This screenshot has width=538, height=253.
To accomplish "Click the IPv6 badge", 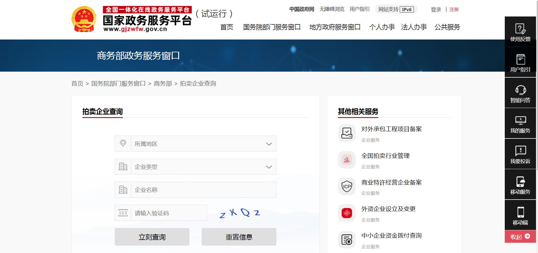I will [x=406, y=9].
